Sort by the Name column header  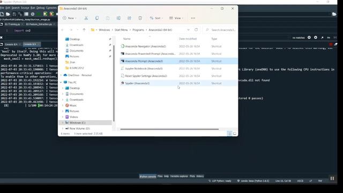tap(127, 39)
